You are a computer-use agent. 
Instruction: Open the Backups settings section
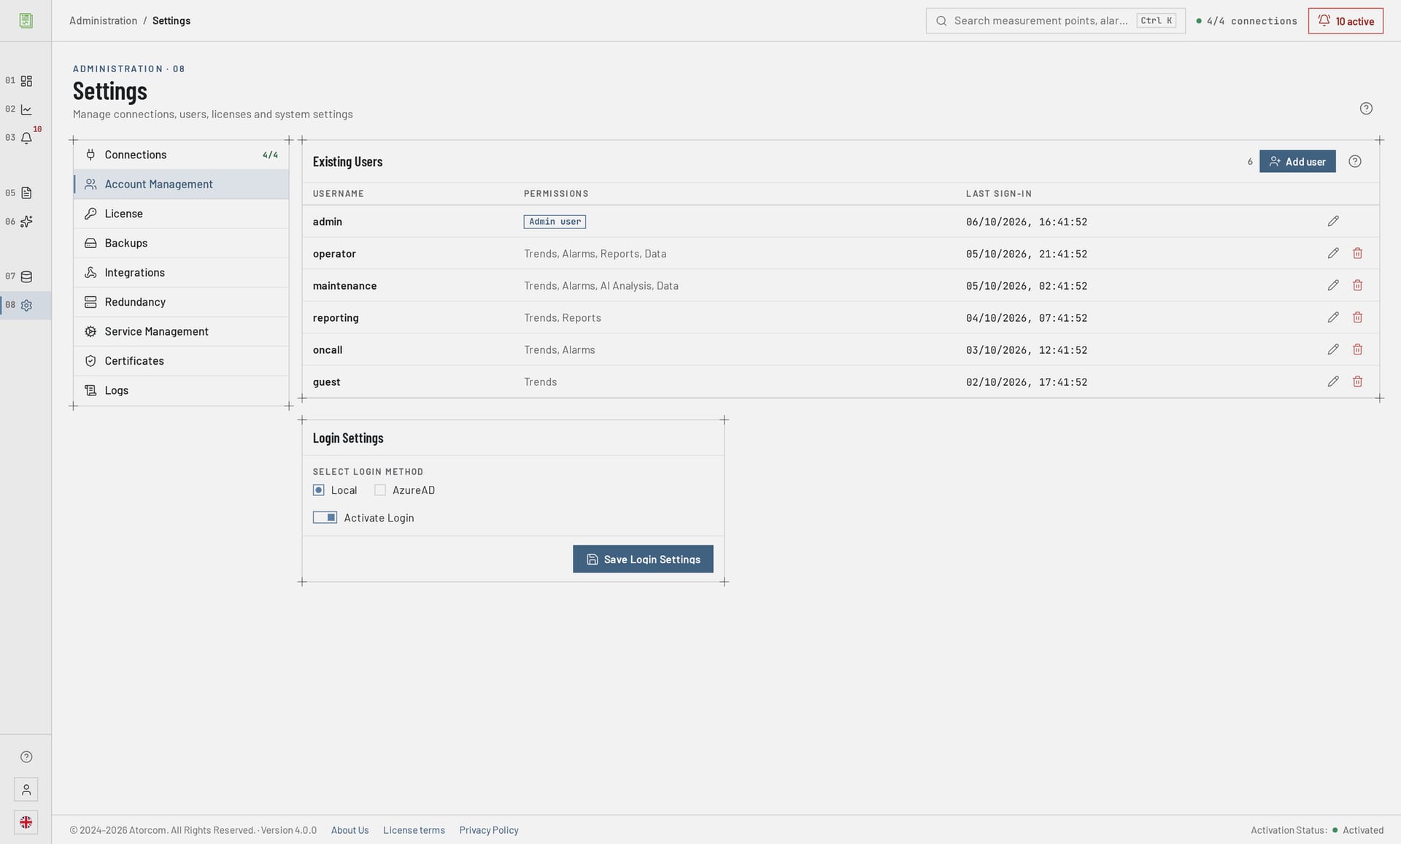(x=181, y=243)
